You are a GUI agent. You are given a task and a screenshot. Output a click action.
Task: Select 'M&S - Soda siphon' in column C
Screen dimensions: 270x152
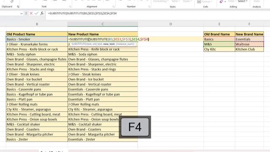click(103, 54)
